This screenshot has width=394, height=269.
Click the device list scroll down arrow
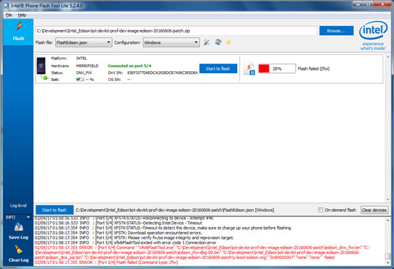pyautogui.click(x=388, y=200)
